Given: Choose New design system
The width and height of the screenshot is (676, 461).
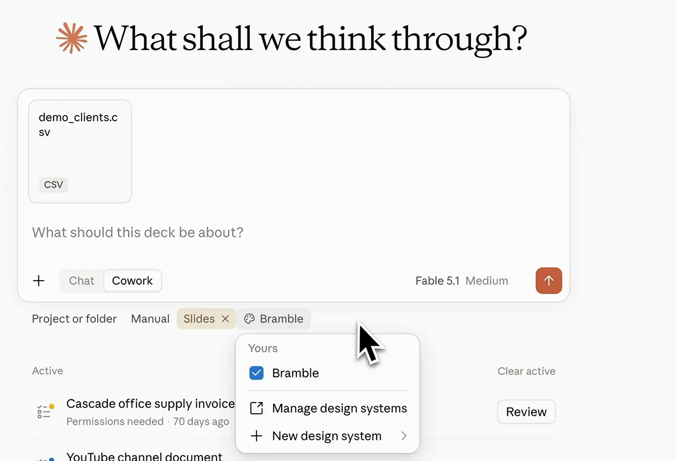Looking at the screenshot, I should click(x=328, y=436).
